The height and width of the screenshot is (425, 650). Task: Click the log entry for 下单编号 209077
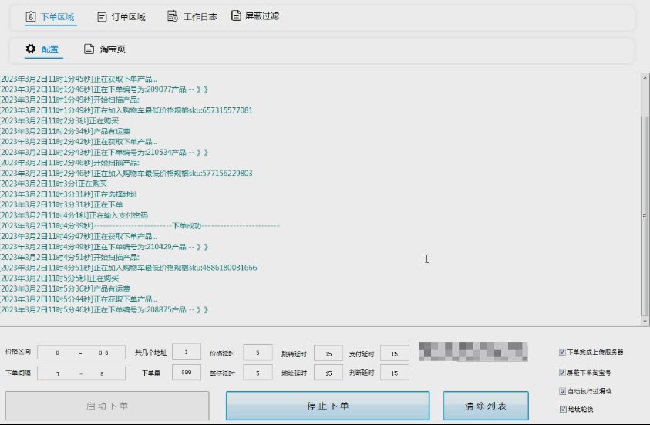click(104, 89)
